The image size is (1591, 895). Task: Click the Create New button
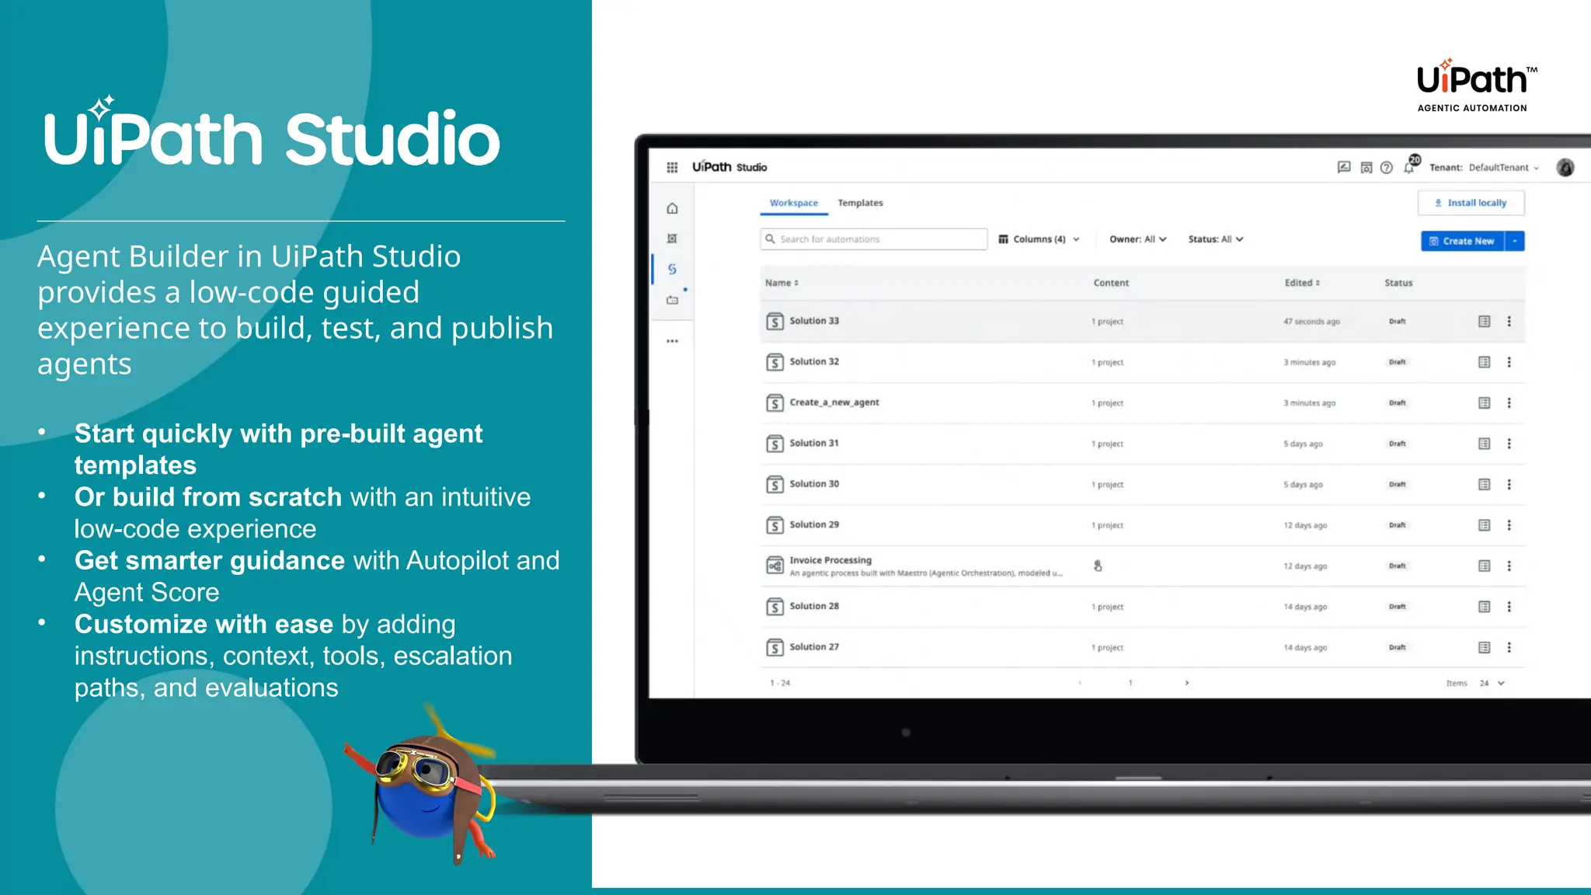click(x=1462, y=241)
